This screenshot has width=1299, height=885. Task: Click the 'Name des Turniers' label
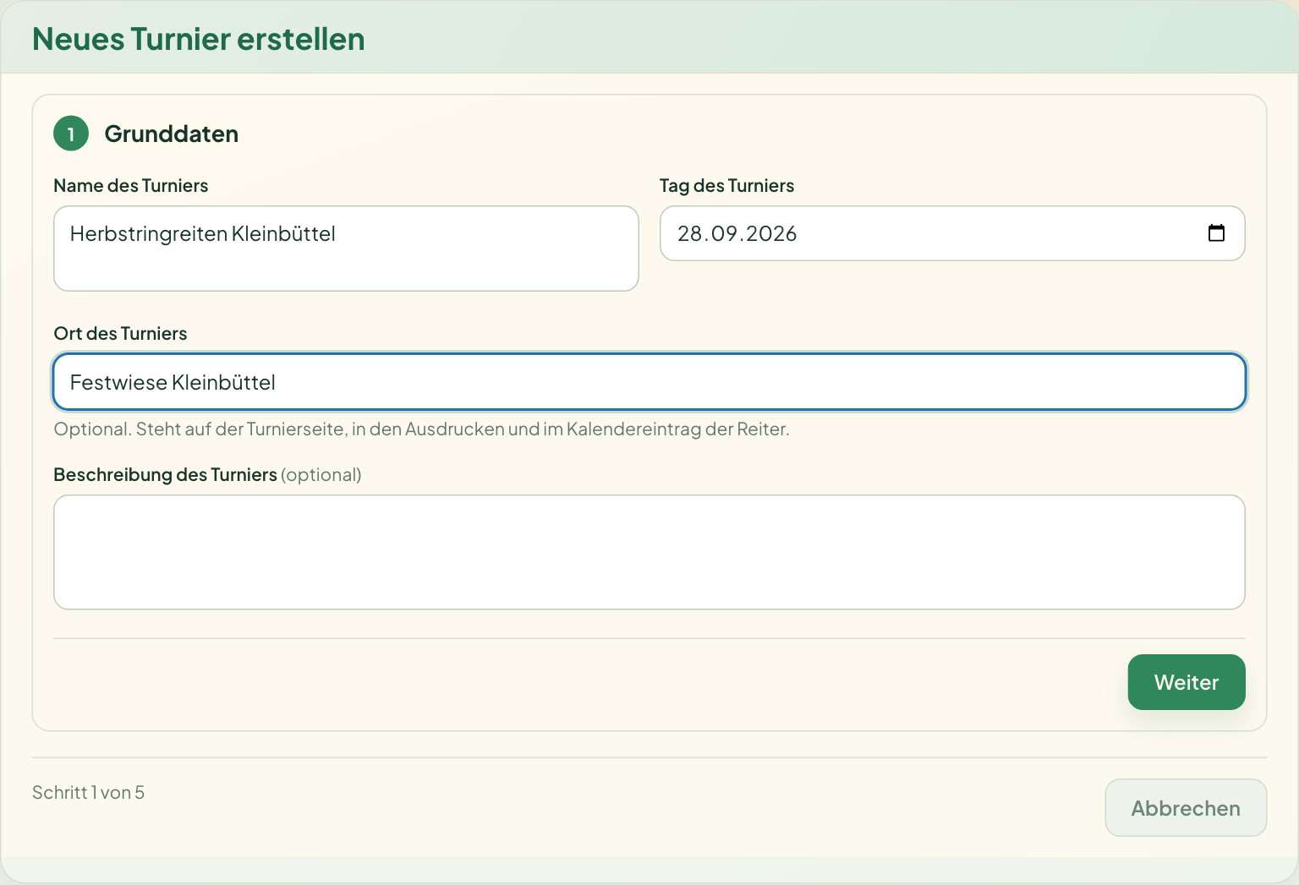(131, 185)
